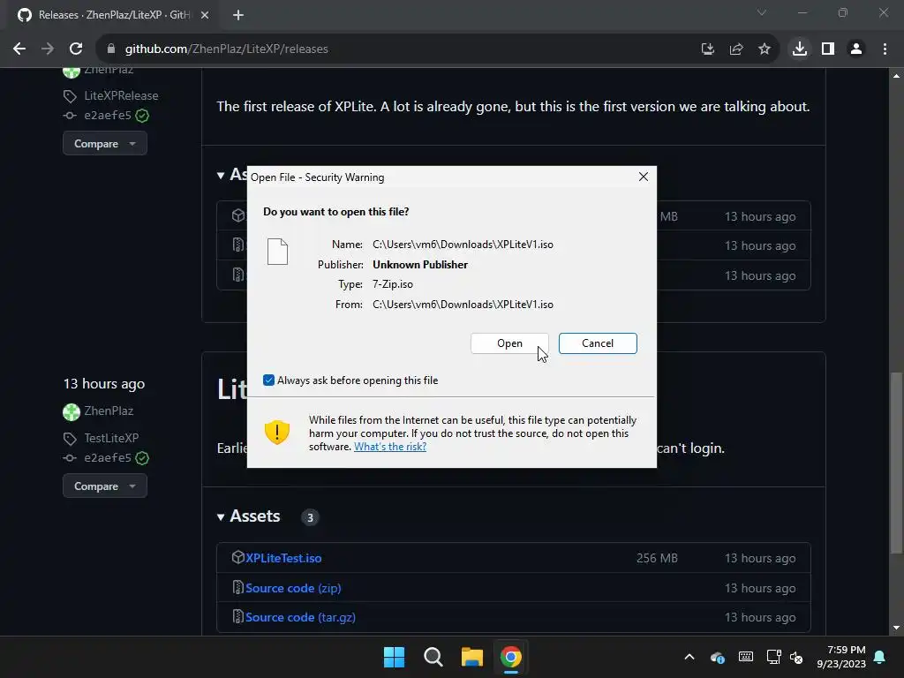The width and height of the screenshot is (904, 678).
Task: Open Compare dropdown under TestLiteXP
Action: (104, 486)
